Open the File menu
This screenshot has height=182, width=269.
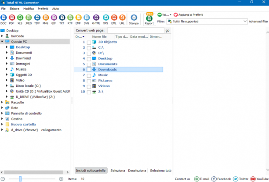pos(3,9)
